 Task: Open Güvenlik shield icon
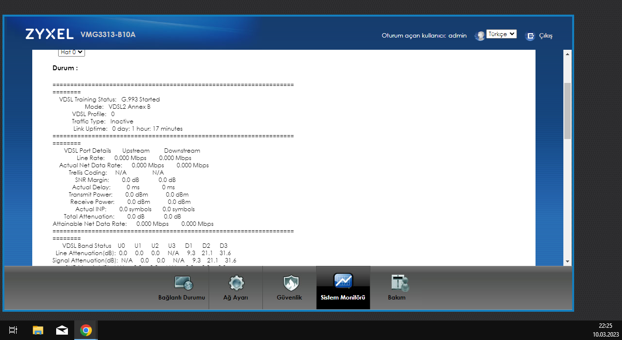point(291,282)
